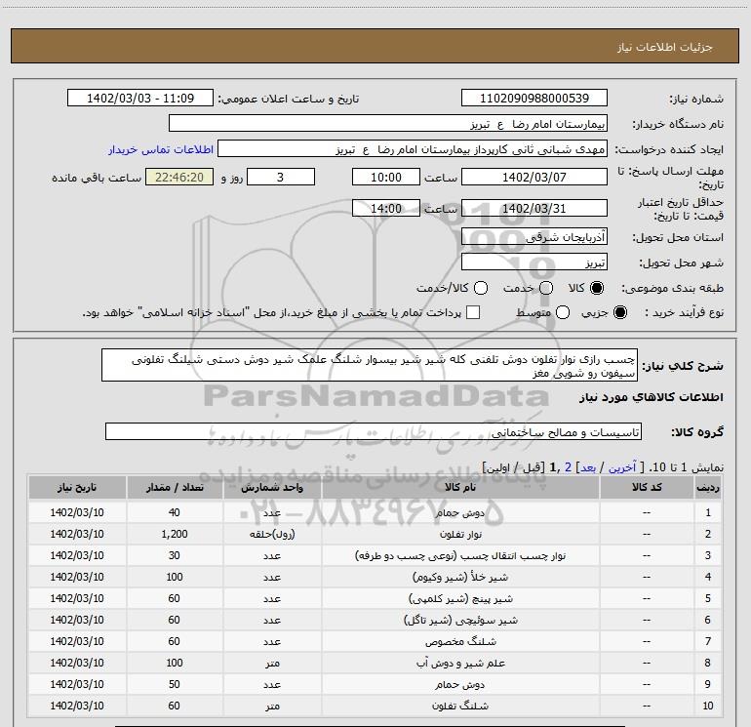Select the کالا/خدمت radio option
751x727 pixels.
point(481,288)
